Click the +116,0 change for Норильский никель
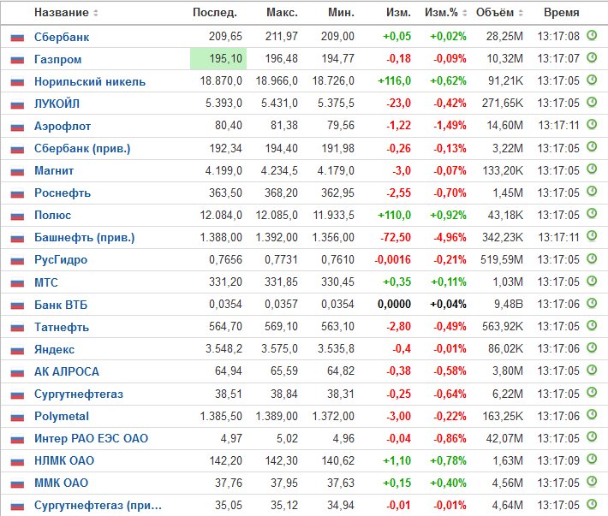Image resolution: width=608 pixels, height=516 pixels. click(395, 81)
